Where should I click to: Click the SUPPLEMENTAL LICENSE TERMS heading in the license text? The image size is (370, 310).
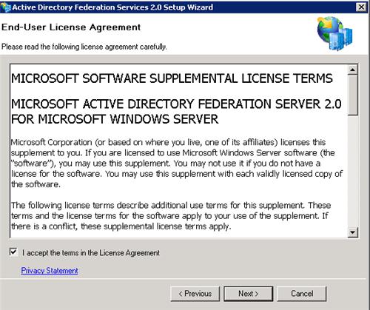pyautogui.click(x=172, y=78)
